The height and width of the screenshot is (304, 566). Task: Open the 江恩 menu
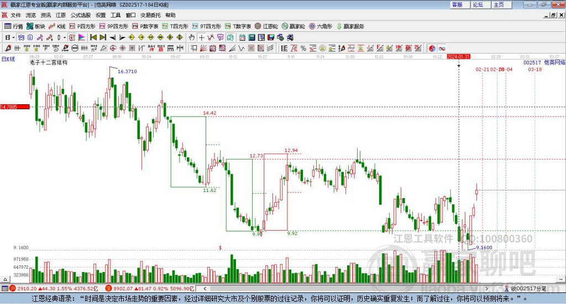click(61, 15)
